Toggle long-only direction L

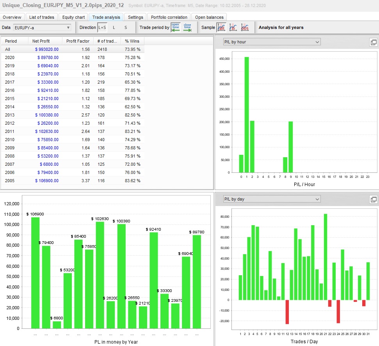pos(114,27)
